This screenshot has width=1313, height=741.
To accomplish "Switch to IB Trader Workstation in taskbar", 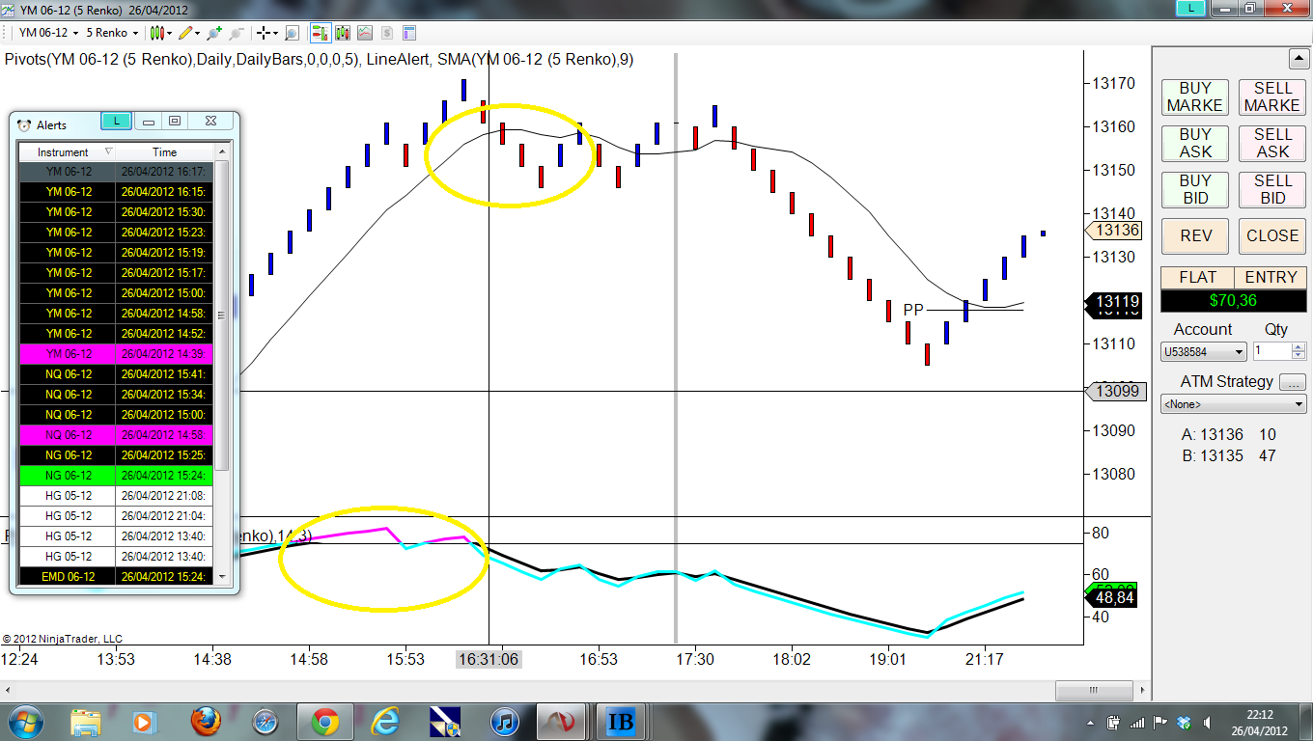I will pos(619,722).
